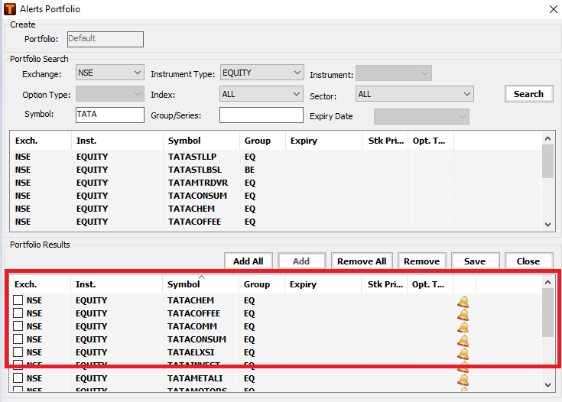The height and width of the screenshot is (402, 562).
Task: Sort search list by Inst. column header
Action: pyautogui.click(x=117, y=141)
